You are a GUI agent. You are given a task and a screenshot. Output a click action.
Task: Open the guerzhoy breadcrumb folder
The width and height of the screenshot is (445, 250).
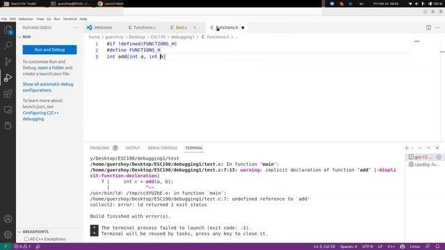[114, 37]
